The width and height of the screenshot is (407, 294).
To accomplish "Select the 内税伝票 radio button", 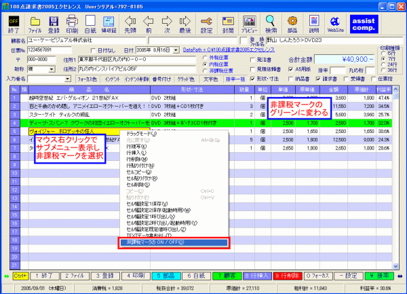I will [205, 64].
